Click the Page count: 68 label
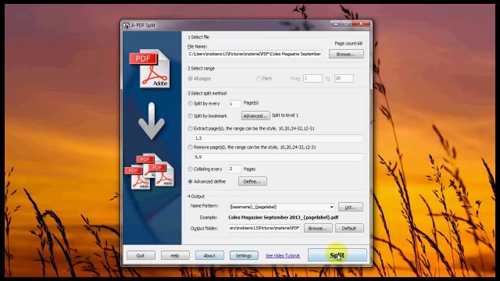Viewport: 500px width, 281px height. click(348, 44)
